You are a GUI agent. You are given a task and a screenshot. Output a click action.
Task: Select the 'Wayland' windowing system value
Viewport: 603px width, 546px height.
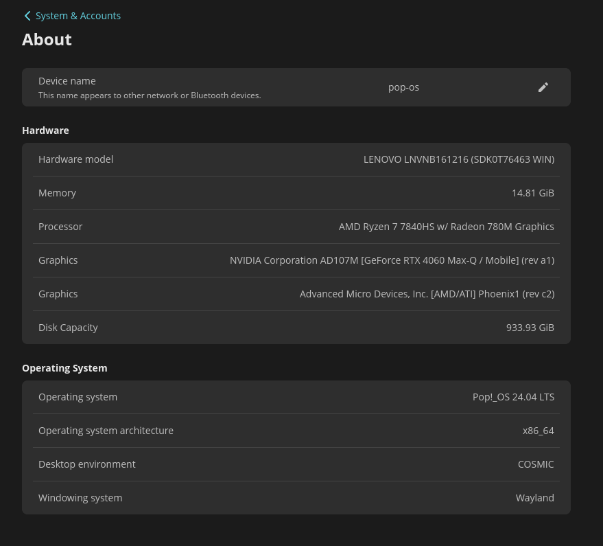(534, 498)
